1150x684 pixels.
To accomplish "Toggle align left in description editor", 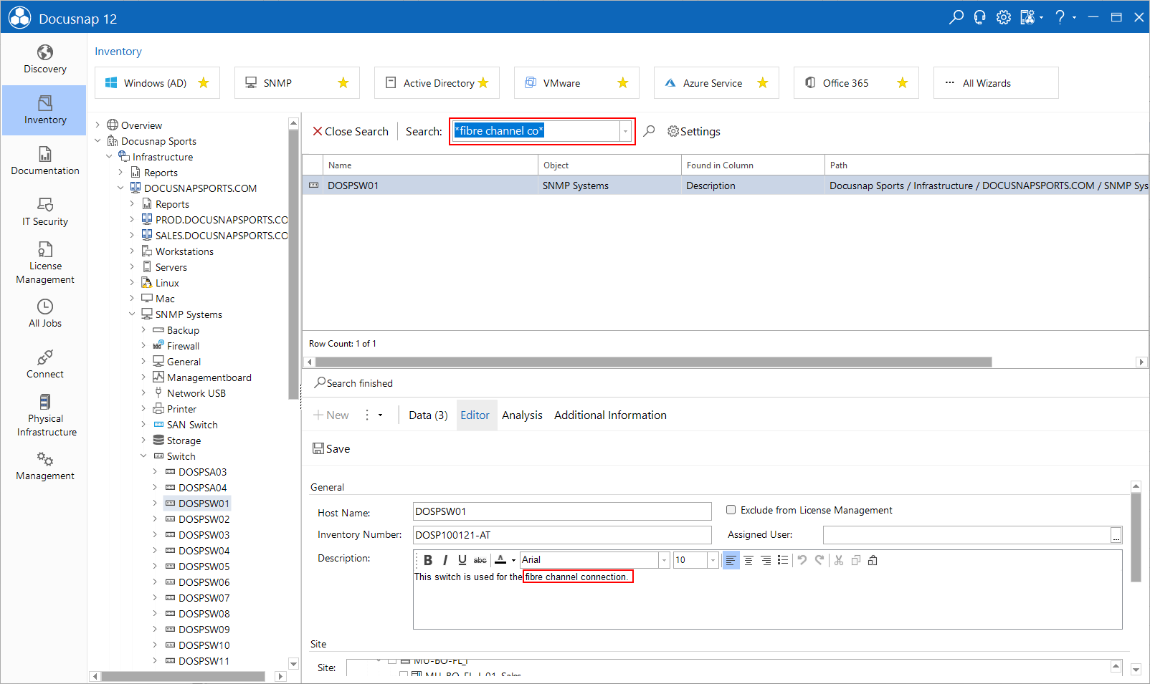I will 731,560.
